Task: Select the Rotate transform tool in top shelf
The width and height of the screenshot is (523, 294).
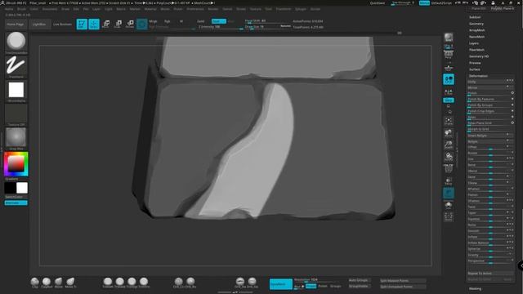Action: pyautogui.click(x=130, y=24)
